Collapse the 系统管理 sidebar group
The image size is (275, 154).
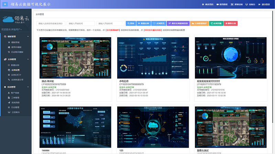16,87
